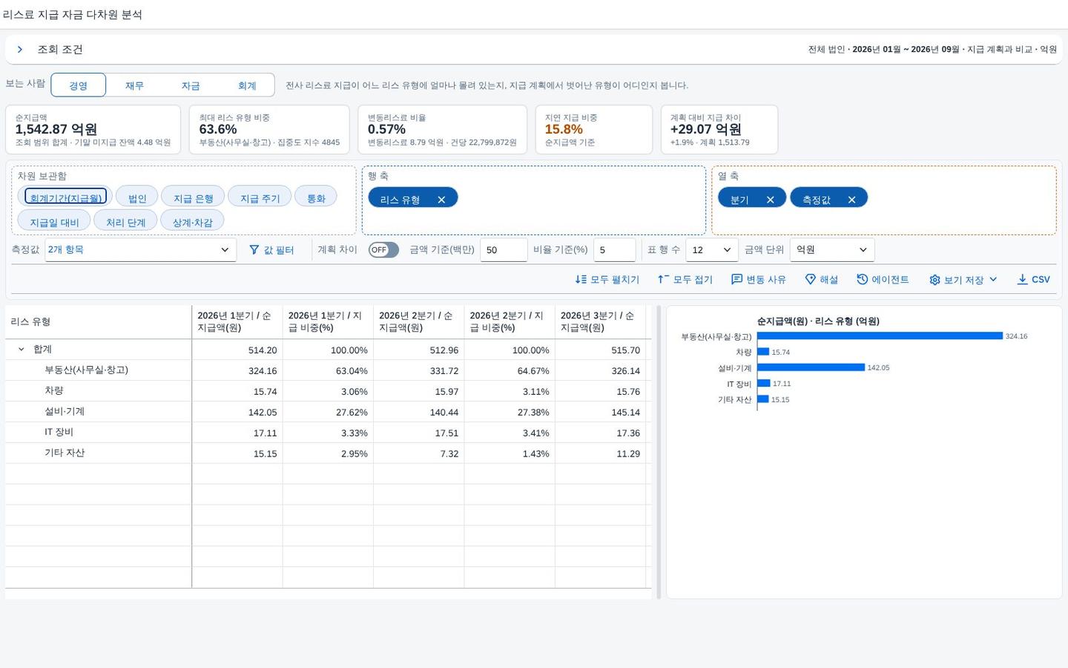Expand the 조회 조건 section
Image resolution: width=1068 pixels, height=668 pixels.
[x=20, y=50]
